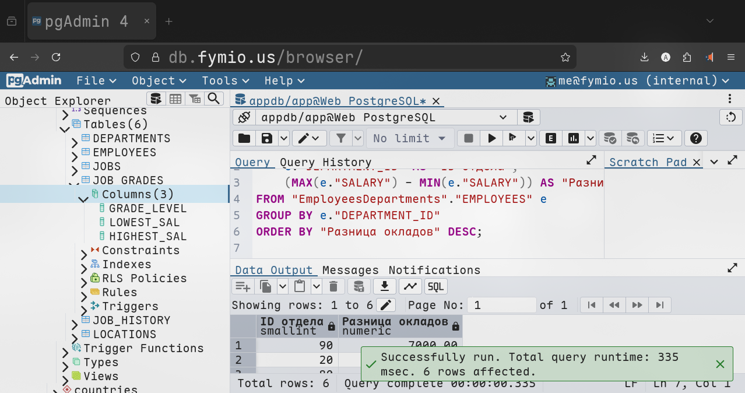
Task: Open a SQL file with the folder icon
Action: tap(244, 138)
